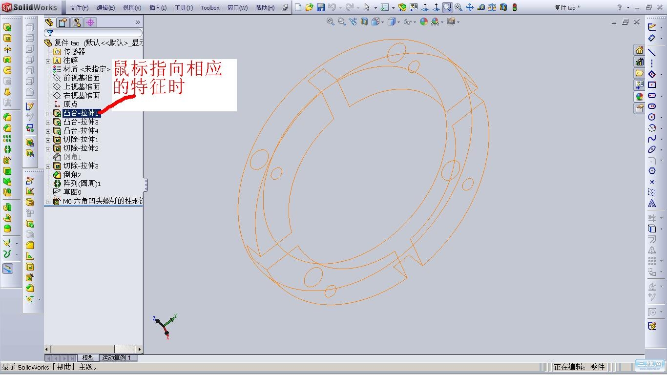Open the Smart Dimension tool

pos(652,38)
